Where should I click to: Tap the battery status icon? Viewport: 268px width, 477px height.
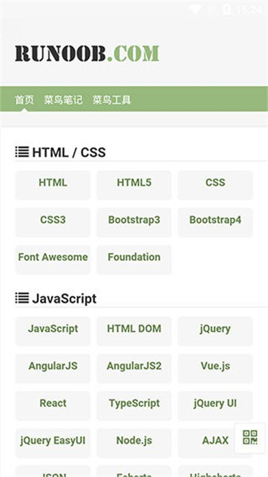(x=226, y=9)
